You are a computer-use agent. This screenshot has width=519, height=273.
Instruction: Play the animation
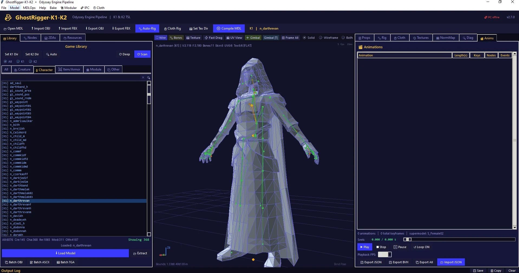point(365,247)
